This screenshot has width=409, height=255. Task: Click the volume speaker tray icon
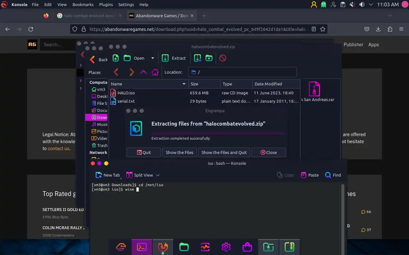(x=362, y=4)
